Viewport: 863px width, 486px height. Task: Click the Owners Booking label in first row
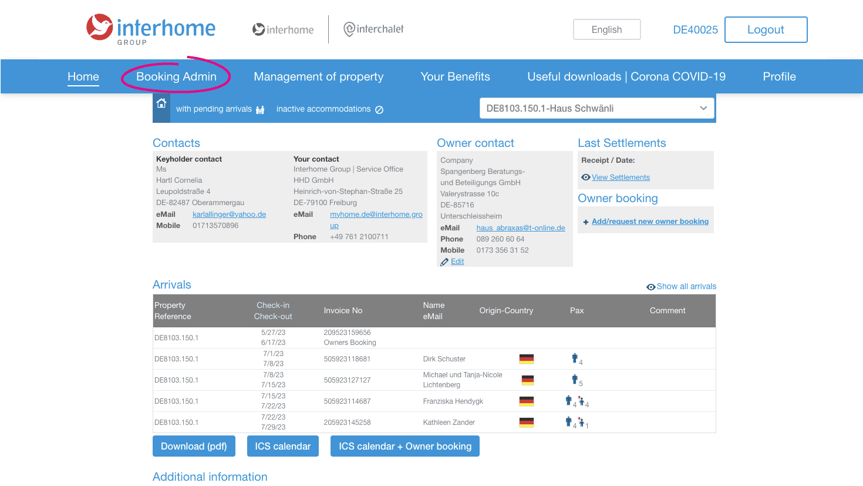click(x=350, y=343)
